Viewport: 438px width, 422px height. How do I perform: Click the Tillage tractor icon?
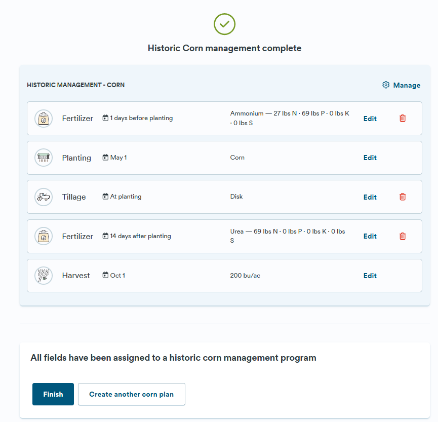pos(44,197)
